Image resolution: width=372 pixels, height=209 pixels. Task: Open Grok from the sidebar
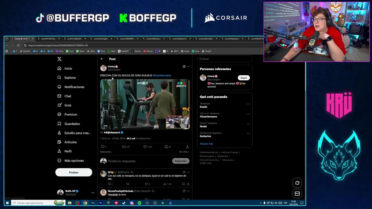pos(65,105)
